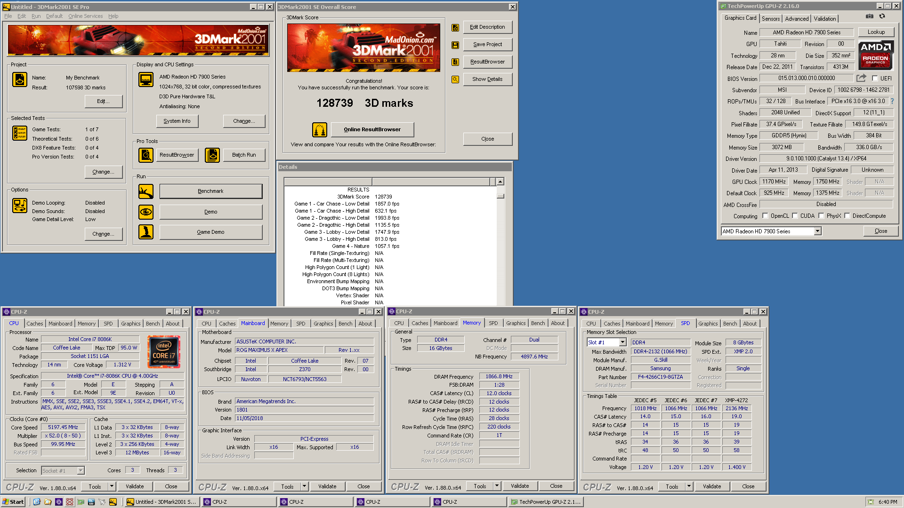Open the Bench tab in the CPU-Z SPD window
Screen dimensions: 904x508
pos(730,324)
